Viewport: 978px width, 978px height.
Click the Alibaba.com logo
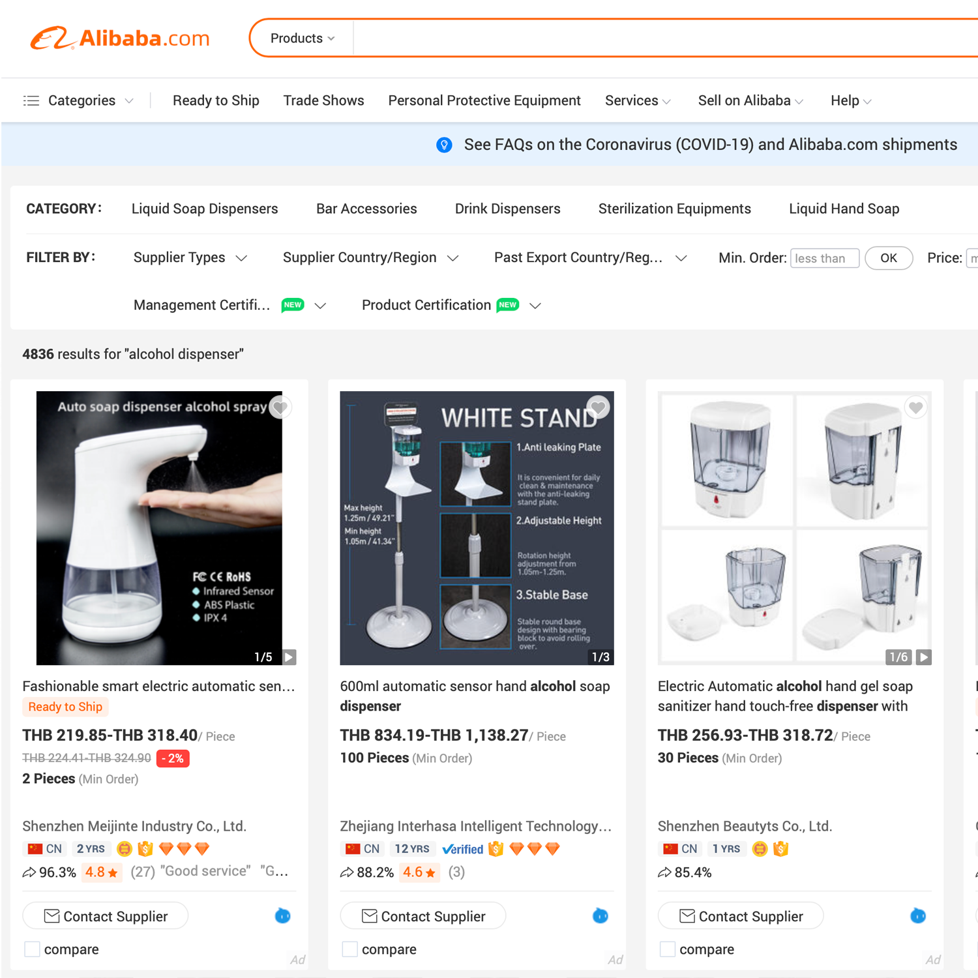(x=120, y=38)
